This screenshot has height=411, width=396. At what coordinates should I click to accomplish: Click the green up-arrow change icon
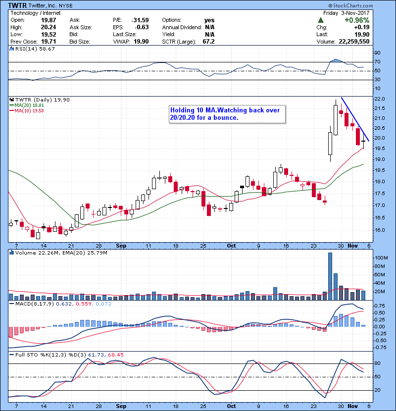pyautogui.click(x=320, y=20)
